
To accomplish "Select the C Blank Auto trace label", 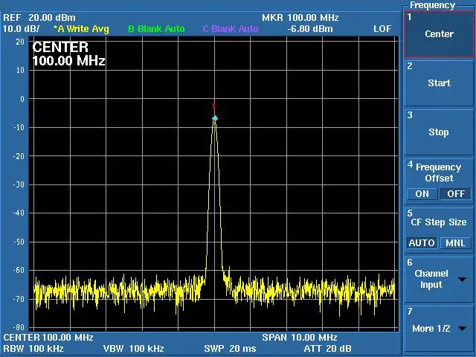I will pyautogui.click(x=231, y=29).
